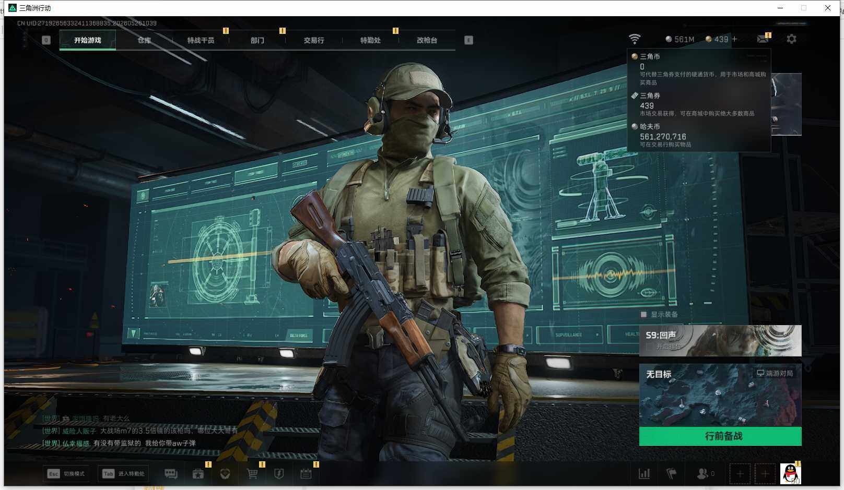Screen dimensions: 844x490
Task: Switch to the 特勤处 tab
Action: click(370, 40)
